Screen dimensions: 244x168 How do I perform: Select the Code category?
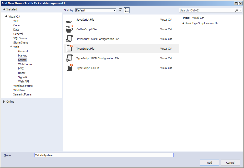click(17, 25)
